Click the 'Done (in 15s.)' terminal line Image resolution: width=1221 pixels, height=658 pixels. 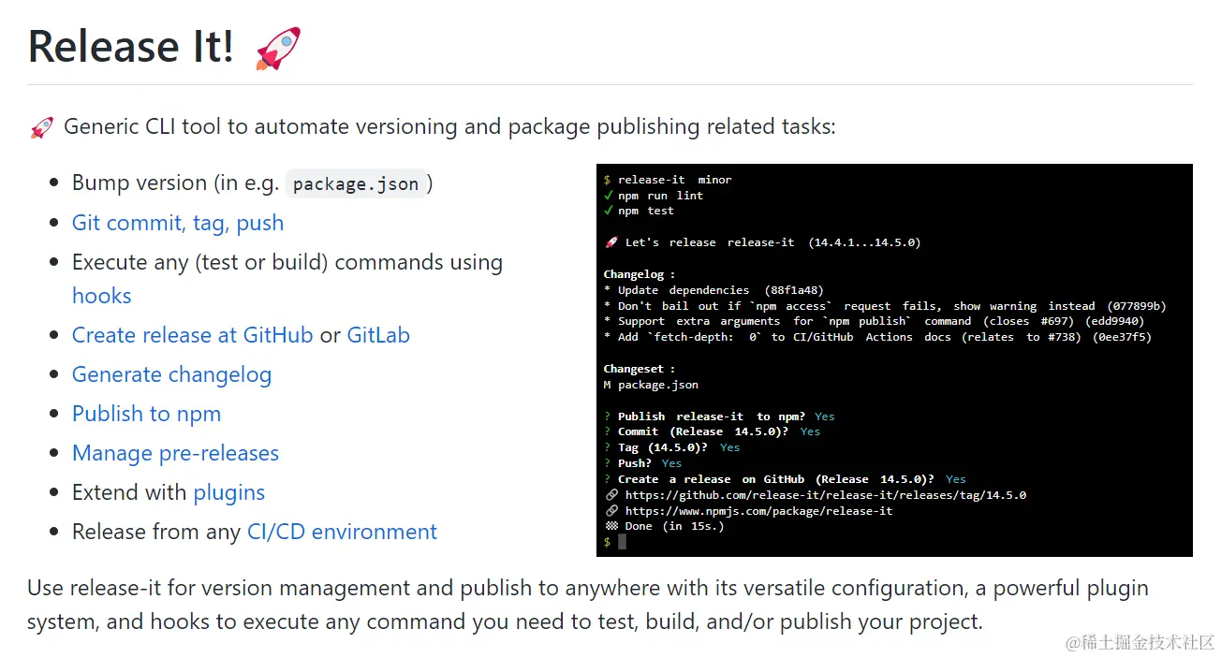674,526
